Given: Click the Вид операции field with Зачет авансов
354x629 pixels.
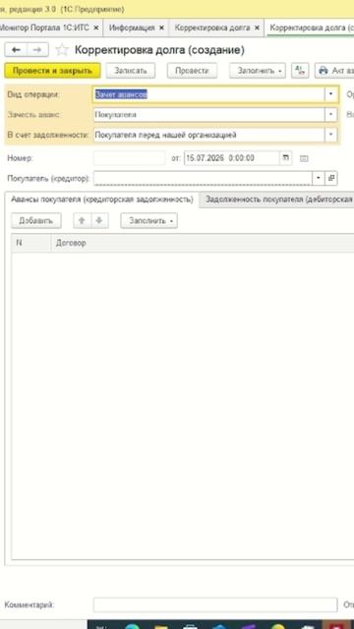Looking at the screenshot, I should (x=208, y=94).
